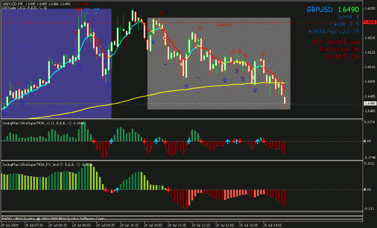Click the 0.00 level in UltraSuperTRIX_v2 pane scale
Screen dimensions: 377x228
point(367,141)
